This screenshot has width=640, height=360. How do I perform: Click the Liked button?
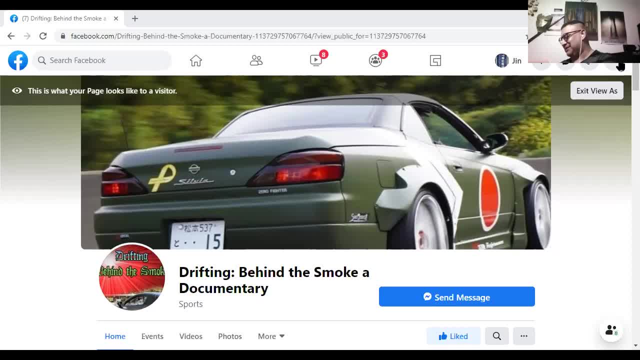[453, 336]
